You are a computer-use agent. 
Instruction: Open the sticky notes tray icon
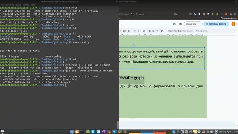click(195, 132)
